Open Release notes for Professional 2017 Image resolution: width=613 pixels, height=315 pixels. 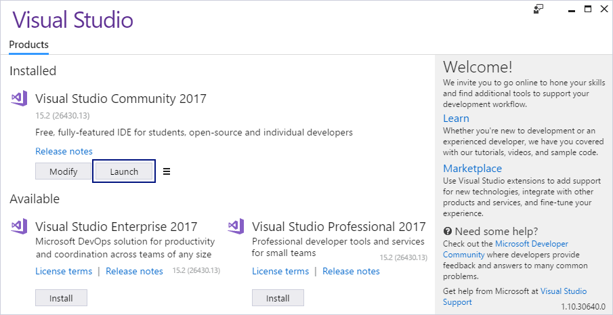click(x=351, y=271)
